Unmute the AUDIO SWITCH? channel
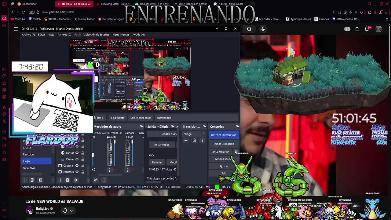 click(x=115, y=170)
